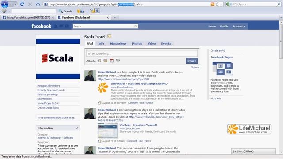Open the lifemichael.com/en/?p=1688 link

(123, 79)
